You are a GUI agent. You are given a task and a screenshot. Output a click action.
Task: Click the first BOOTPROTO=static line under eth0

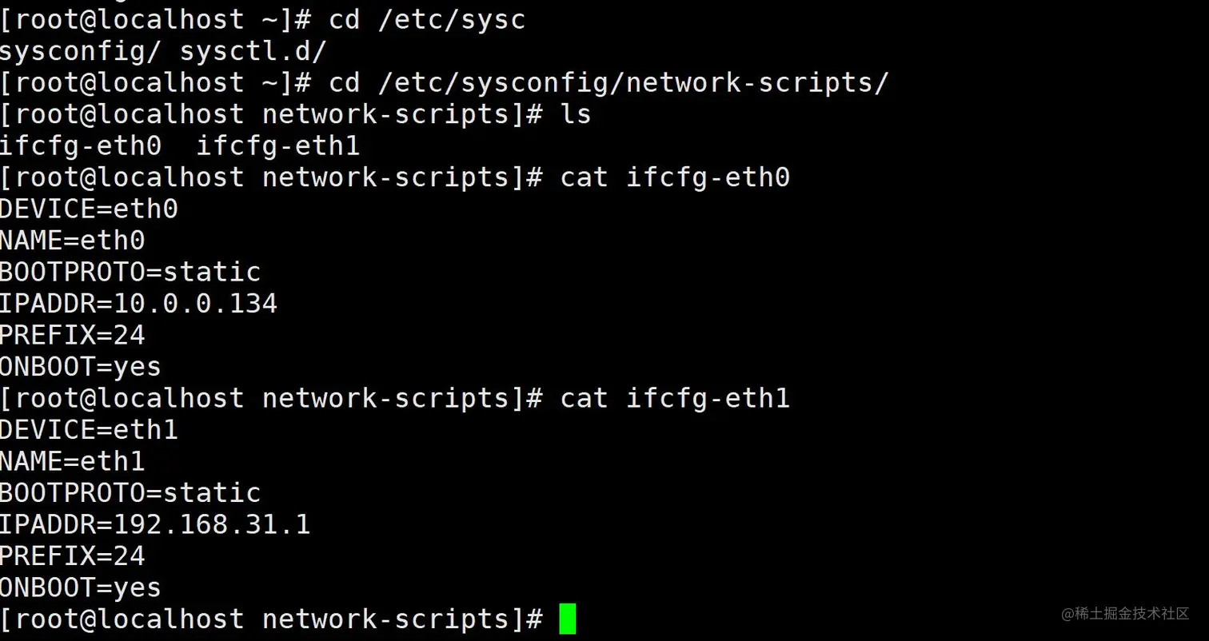(x=130, y=272)
